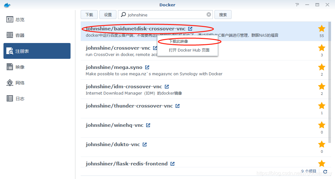Focus the johnshine search input field
The image size is (335, 179).
point(165,15)
